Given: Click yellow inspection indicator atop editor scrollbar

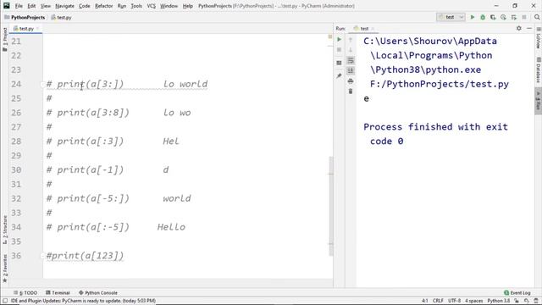Looking at the screenshot, I should 330,36.
